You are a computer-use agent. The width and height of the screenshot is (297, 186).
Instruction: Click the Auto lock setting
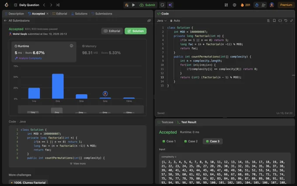[x=175, y=21]
